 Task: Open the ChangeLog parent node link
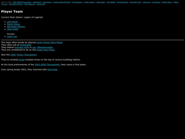click(47, 2)
